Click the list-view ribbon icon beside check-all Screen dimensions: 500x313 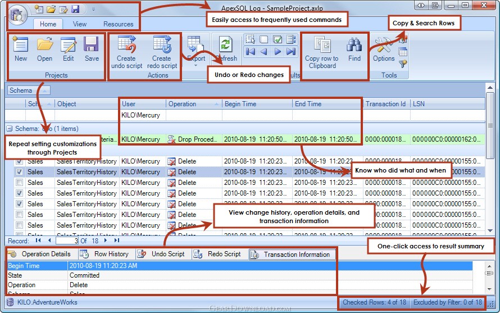291,39
